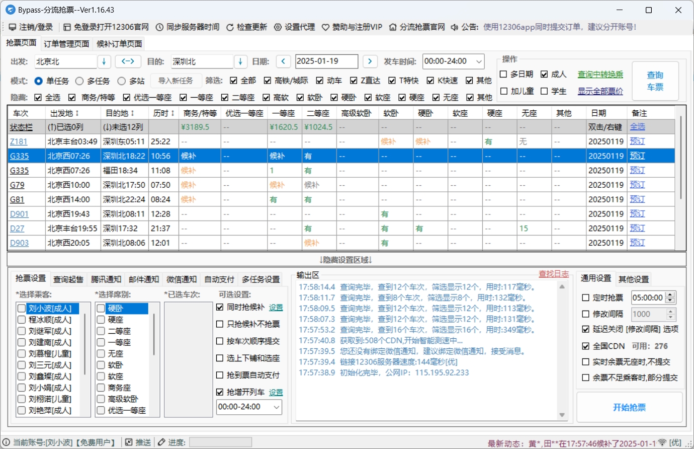Open 12306 official site without login
This screenshot has width=694, height=449.
67,27
